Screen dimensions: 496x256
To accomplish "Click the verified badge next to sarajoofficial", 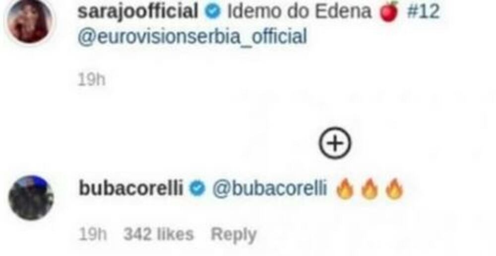I will [213, 12].
